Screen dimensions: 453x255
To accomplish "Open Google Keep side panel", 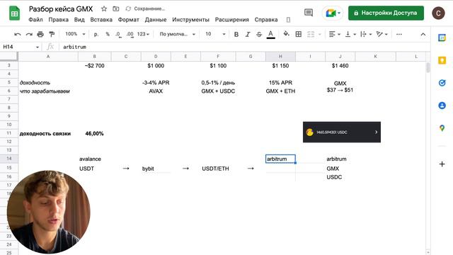I will [x=442, y=60].
